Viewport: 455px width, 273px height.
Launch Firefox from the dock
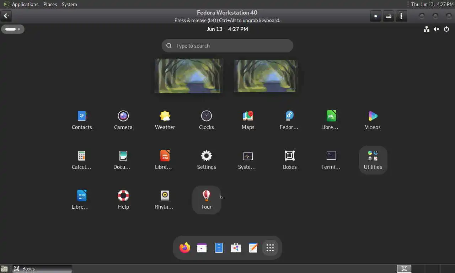click(x=185, y=248)
